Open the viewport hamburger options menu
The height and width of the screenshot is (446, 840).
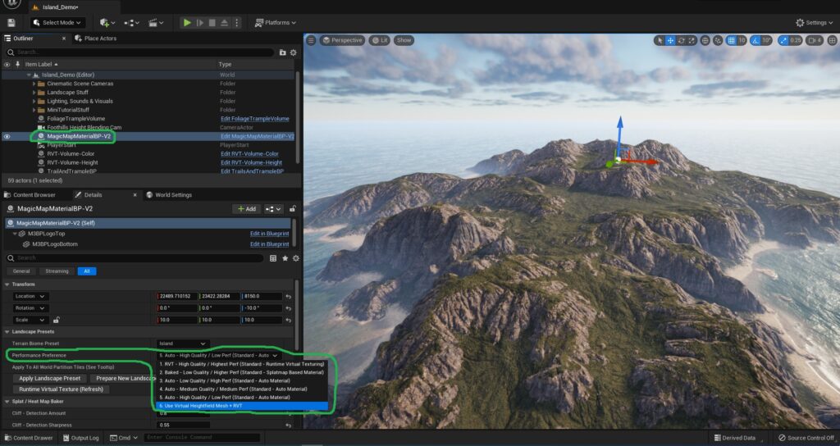(x=311, y=40)
